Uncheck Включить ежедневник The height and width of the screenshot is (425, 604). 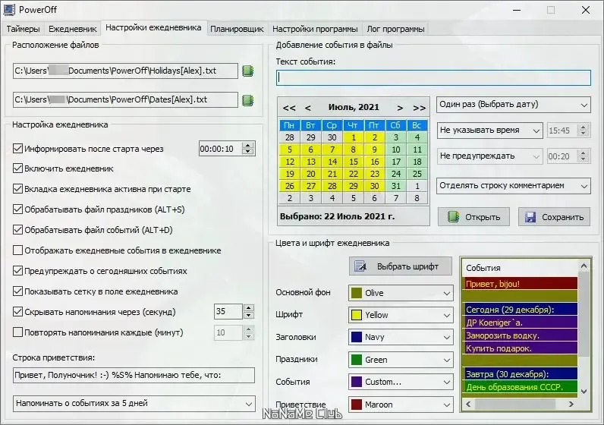click(17, 168)
